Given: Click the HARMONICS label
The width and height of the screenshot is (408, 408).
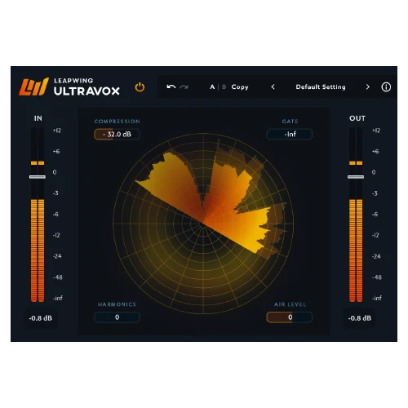Looking at the screenshot, I should pyautogui.click(x=117, y=304).
